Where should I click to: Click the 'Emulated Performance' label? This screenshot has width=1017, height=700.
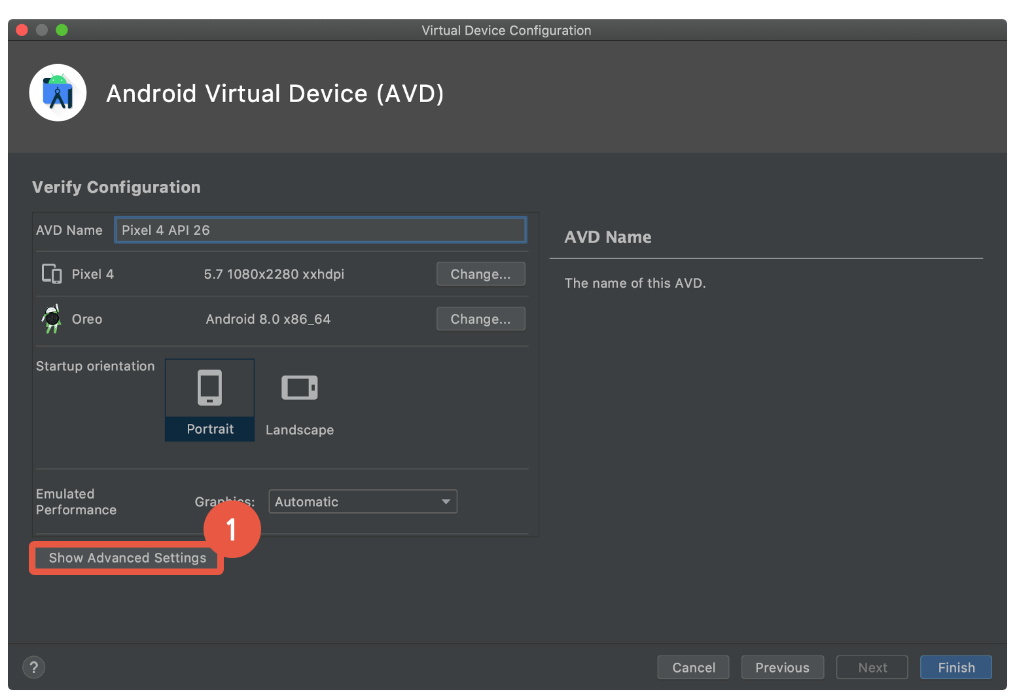coord(76,502)
